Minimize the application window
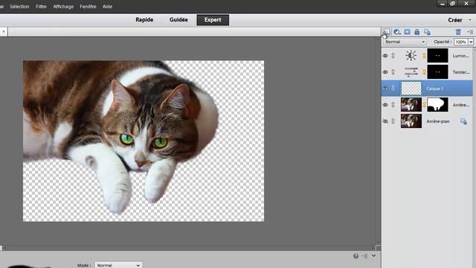The image size is (476, 268). tap(443, 4)
